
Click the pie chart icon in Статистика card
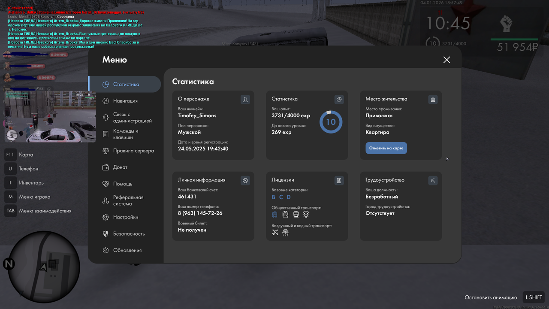[x=339, y=100]
